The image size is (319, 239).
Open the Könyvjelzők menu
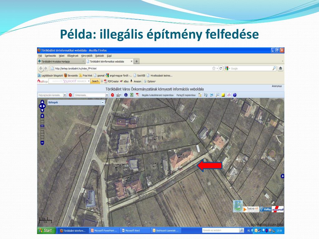pyautogui.click(x=87, y=56)
